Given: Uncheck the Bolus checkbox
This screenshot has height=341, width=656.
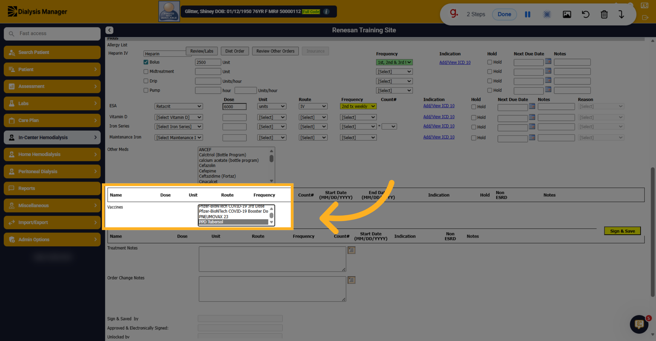Looking at the screenshot, I should point(146,62).
